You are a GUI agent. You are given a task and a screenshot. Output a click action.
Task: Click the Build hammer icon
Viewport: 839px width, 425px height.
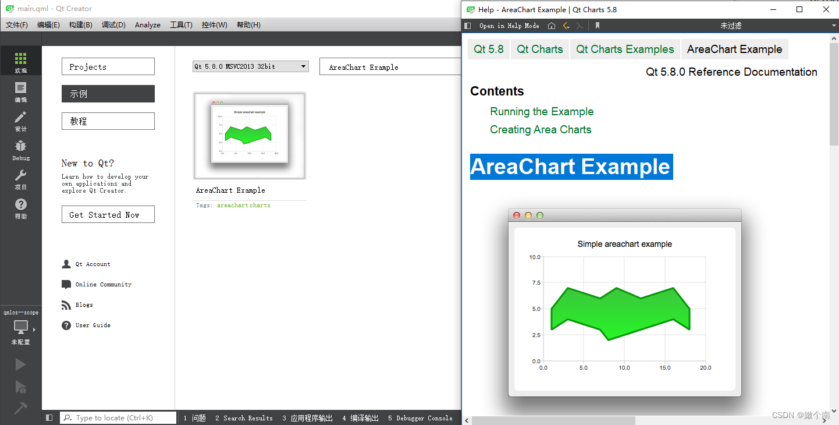coord(20,408)
